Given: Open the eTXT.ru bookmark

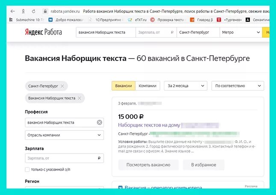Looking at the screenshot, I should pyautogui.click(x=137, y=20).
